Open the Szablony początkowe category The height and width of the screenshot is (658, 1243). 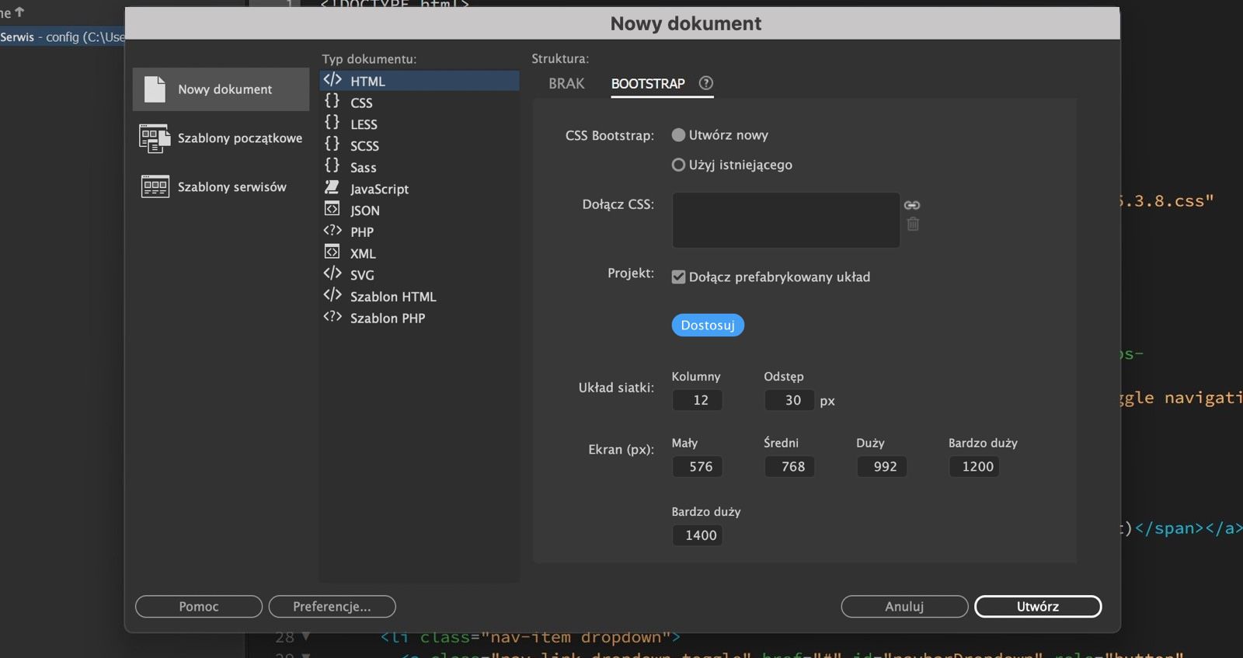click(221, 138)
